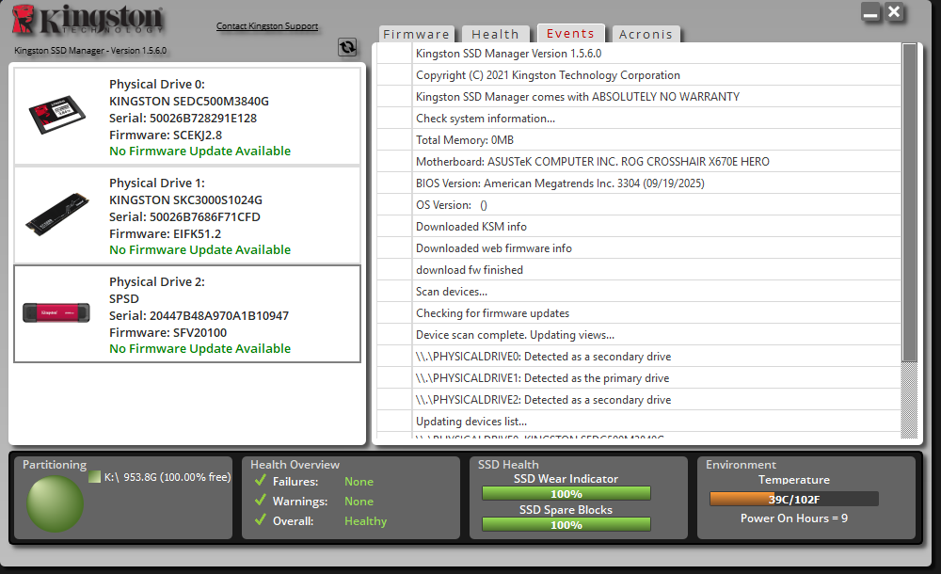Open the Acronis tab

click(x=646, y=34)
